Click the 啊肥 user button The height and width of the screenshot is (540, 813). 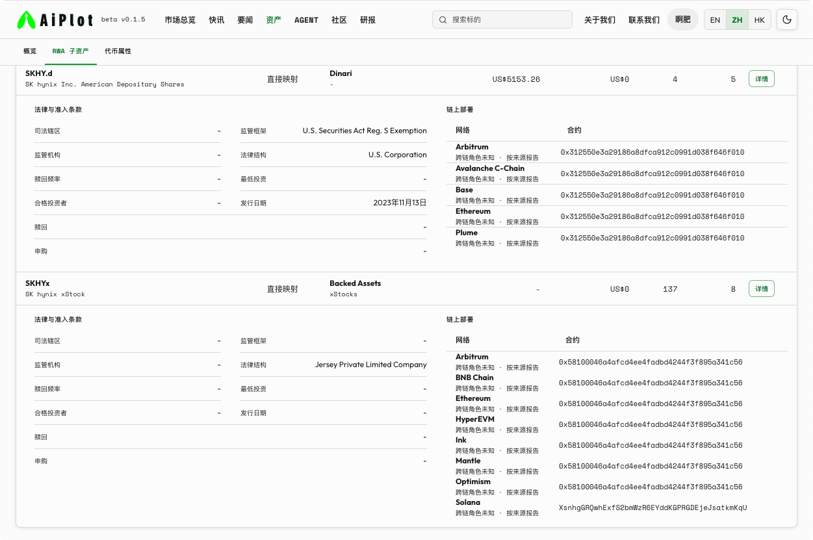coord(683,19)
